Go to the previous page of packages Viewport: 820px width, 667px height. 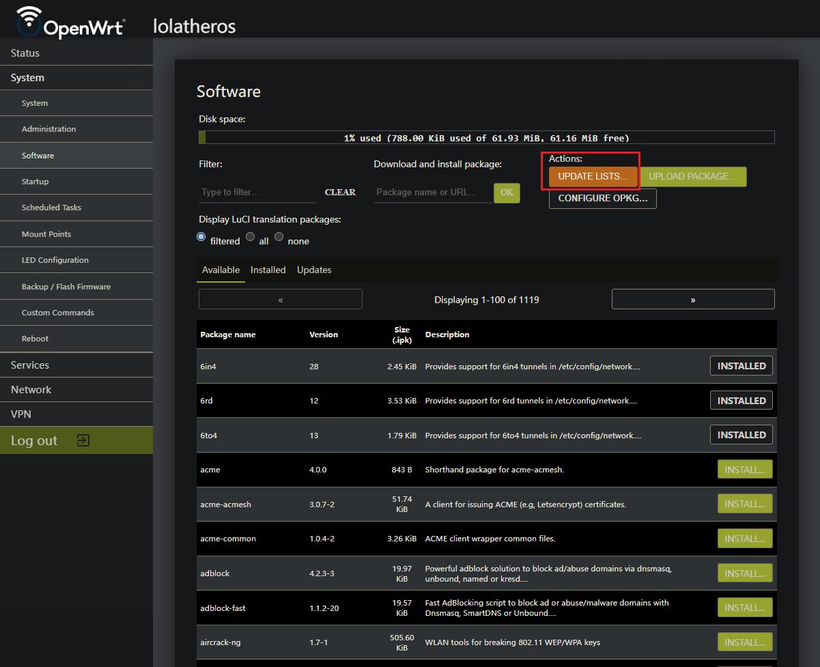(281, 299)
